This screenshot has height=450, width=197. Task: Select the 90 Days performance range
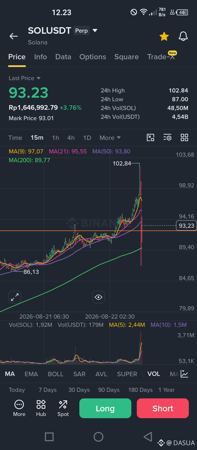[x=109, y=390]
